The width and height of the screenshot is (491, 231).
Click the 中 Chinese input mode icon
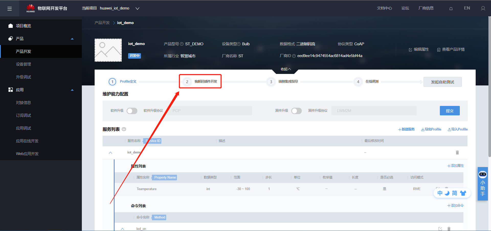[440, 193]
